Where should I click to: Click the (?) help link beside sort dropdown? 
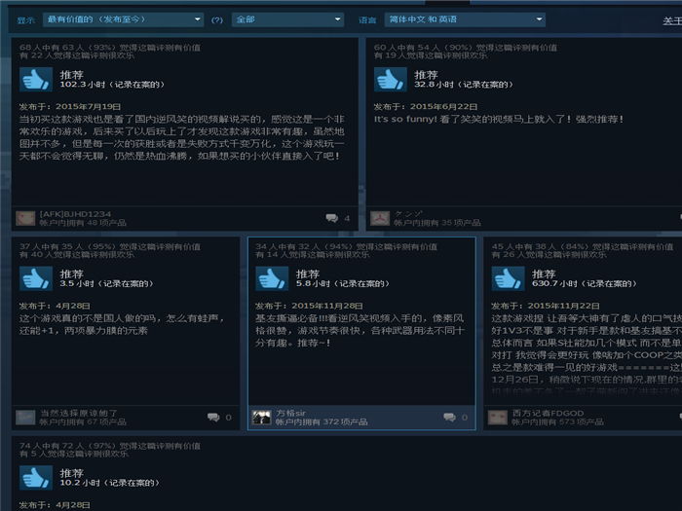pyautogui.click(x=217, y=20)
